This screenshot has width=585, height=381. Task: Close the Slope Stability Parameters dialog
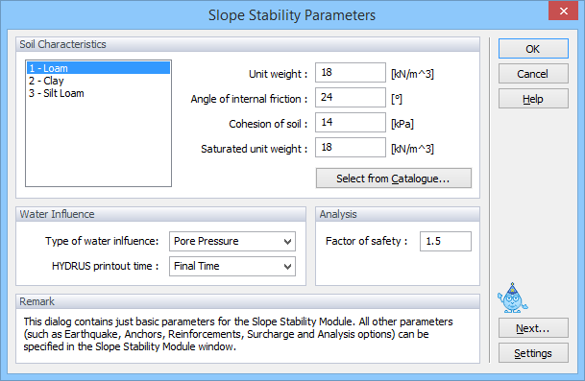click(x=563, y=11)
